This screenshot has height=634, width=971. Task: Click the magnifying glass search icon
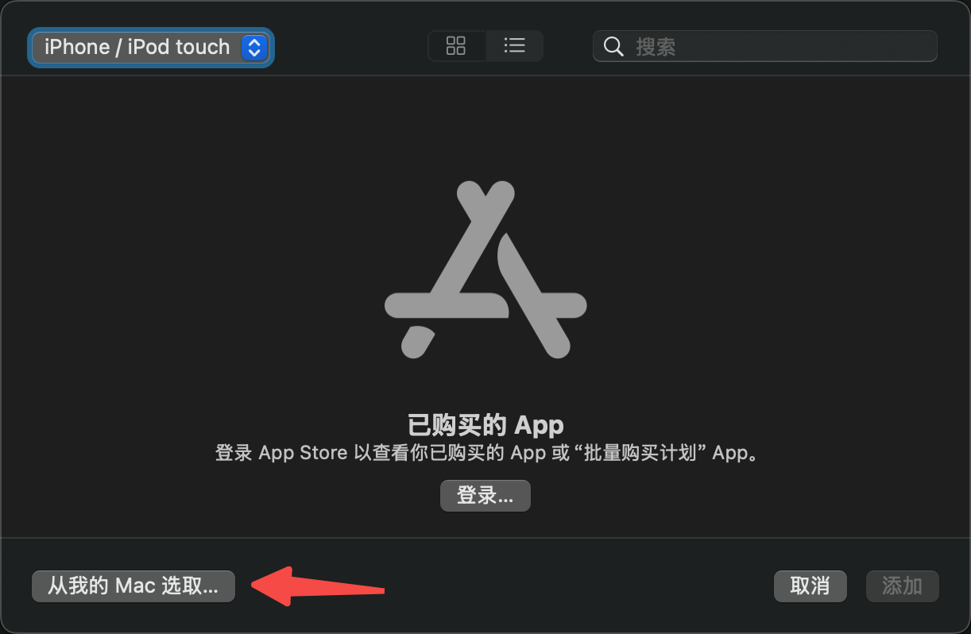click(x=613, y=47)
